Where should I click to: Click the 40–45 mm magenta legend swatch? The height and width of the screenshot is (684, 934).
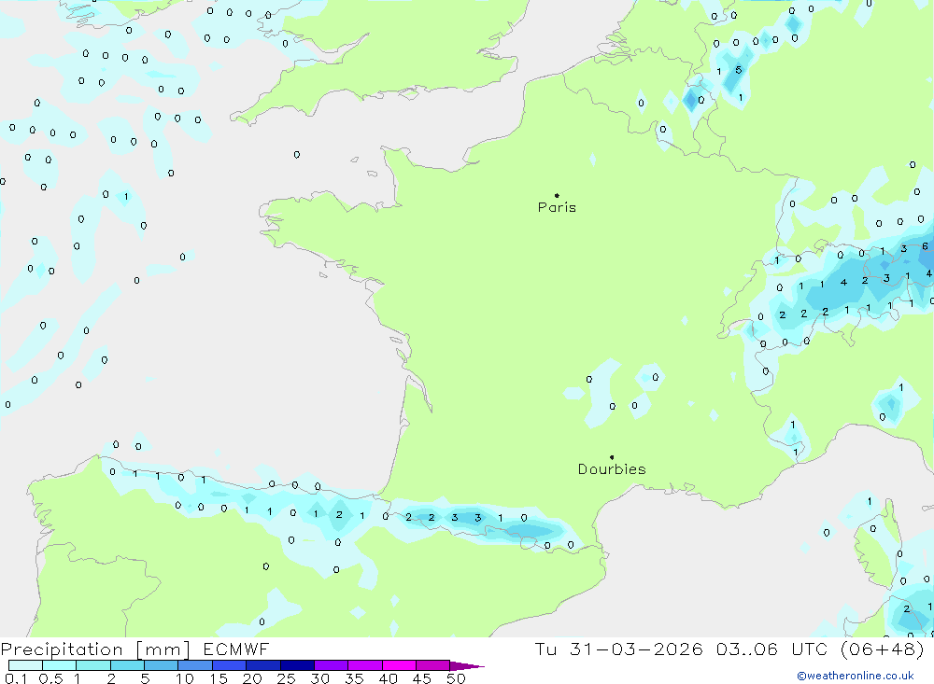click(399, 665)
